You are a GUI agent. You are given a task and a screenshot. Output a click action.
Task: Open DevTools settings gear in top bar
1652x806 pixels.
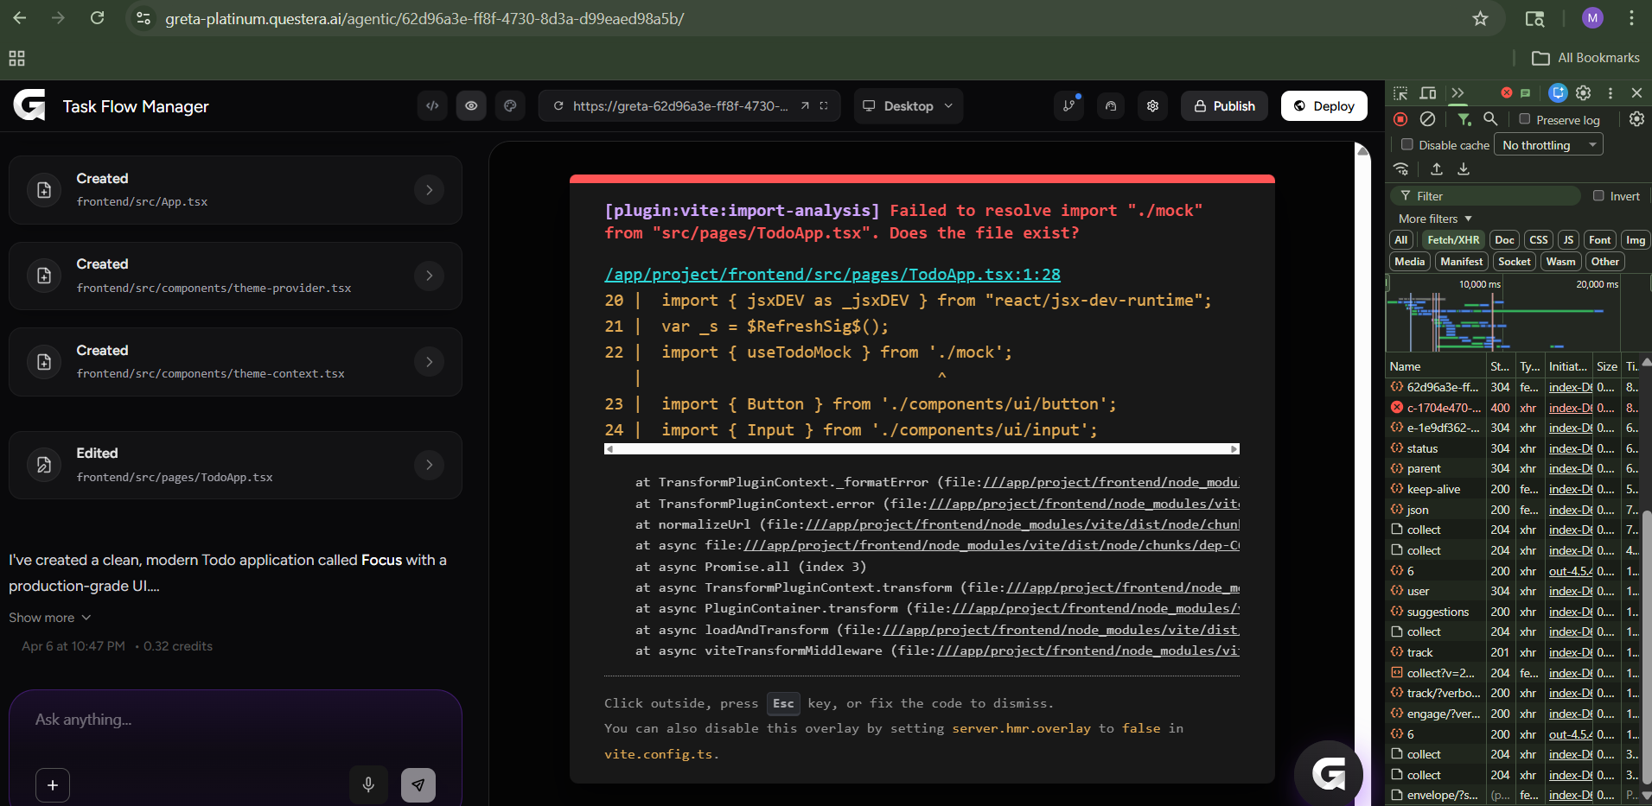tap(1584, 92)
